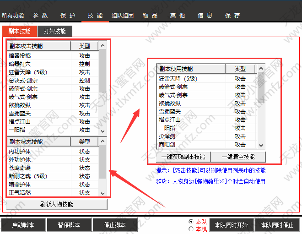Select 破气式·剑宗 in 副本使用技能 list
Screen dimensions: 302x234
click(x=207, y=95)
